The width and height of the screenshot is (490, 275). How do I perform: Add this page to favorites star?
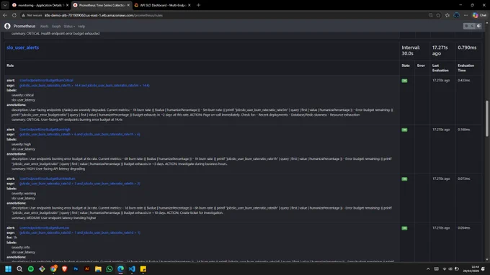click(x=438, y=15)
